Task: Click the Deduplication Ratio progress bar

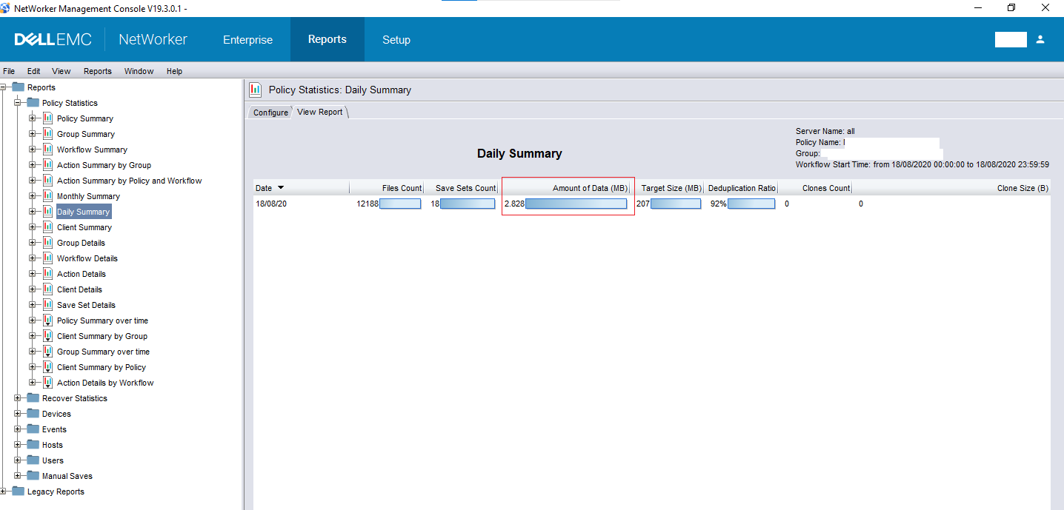Action: (751, 203)
